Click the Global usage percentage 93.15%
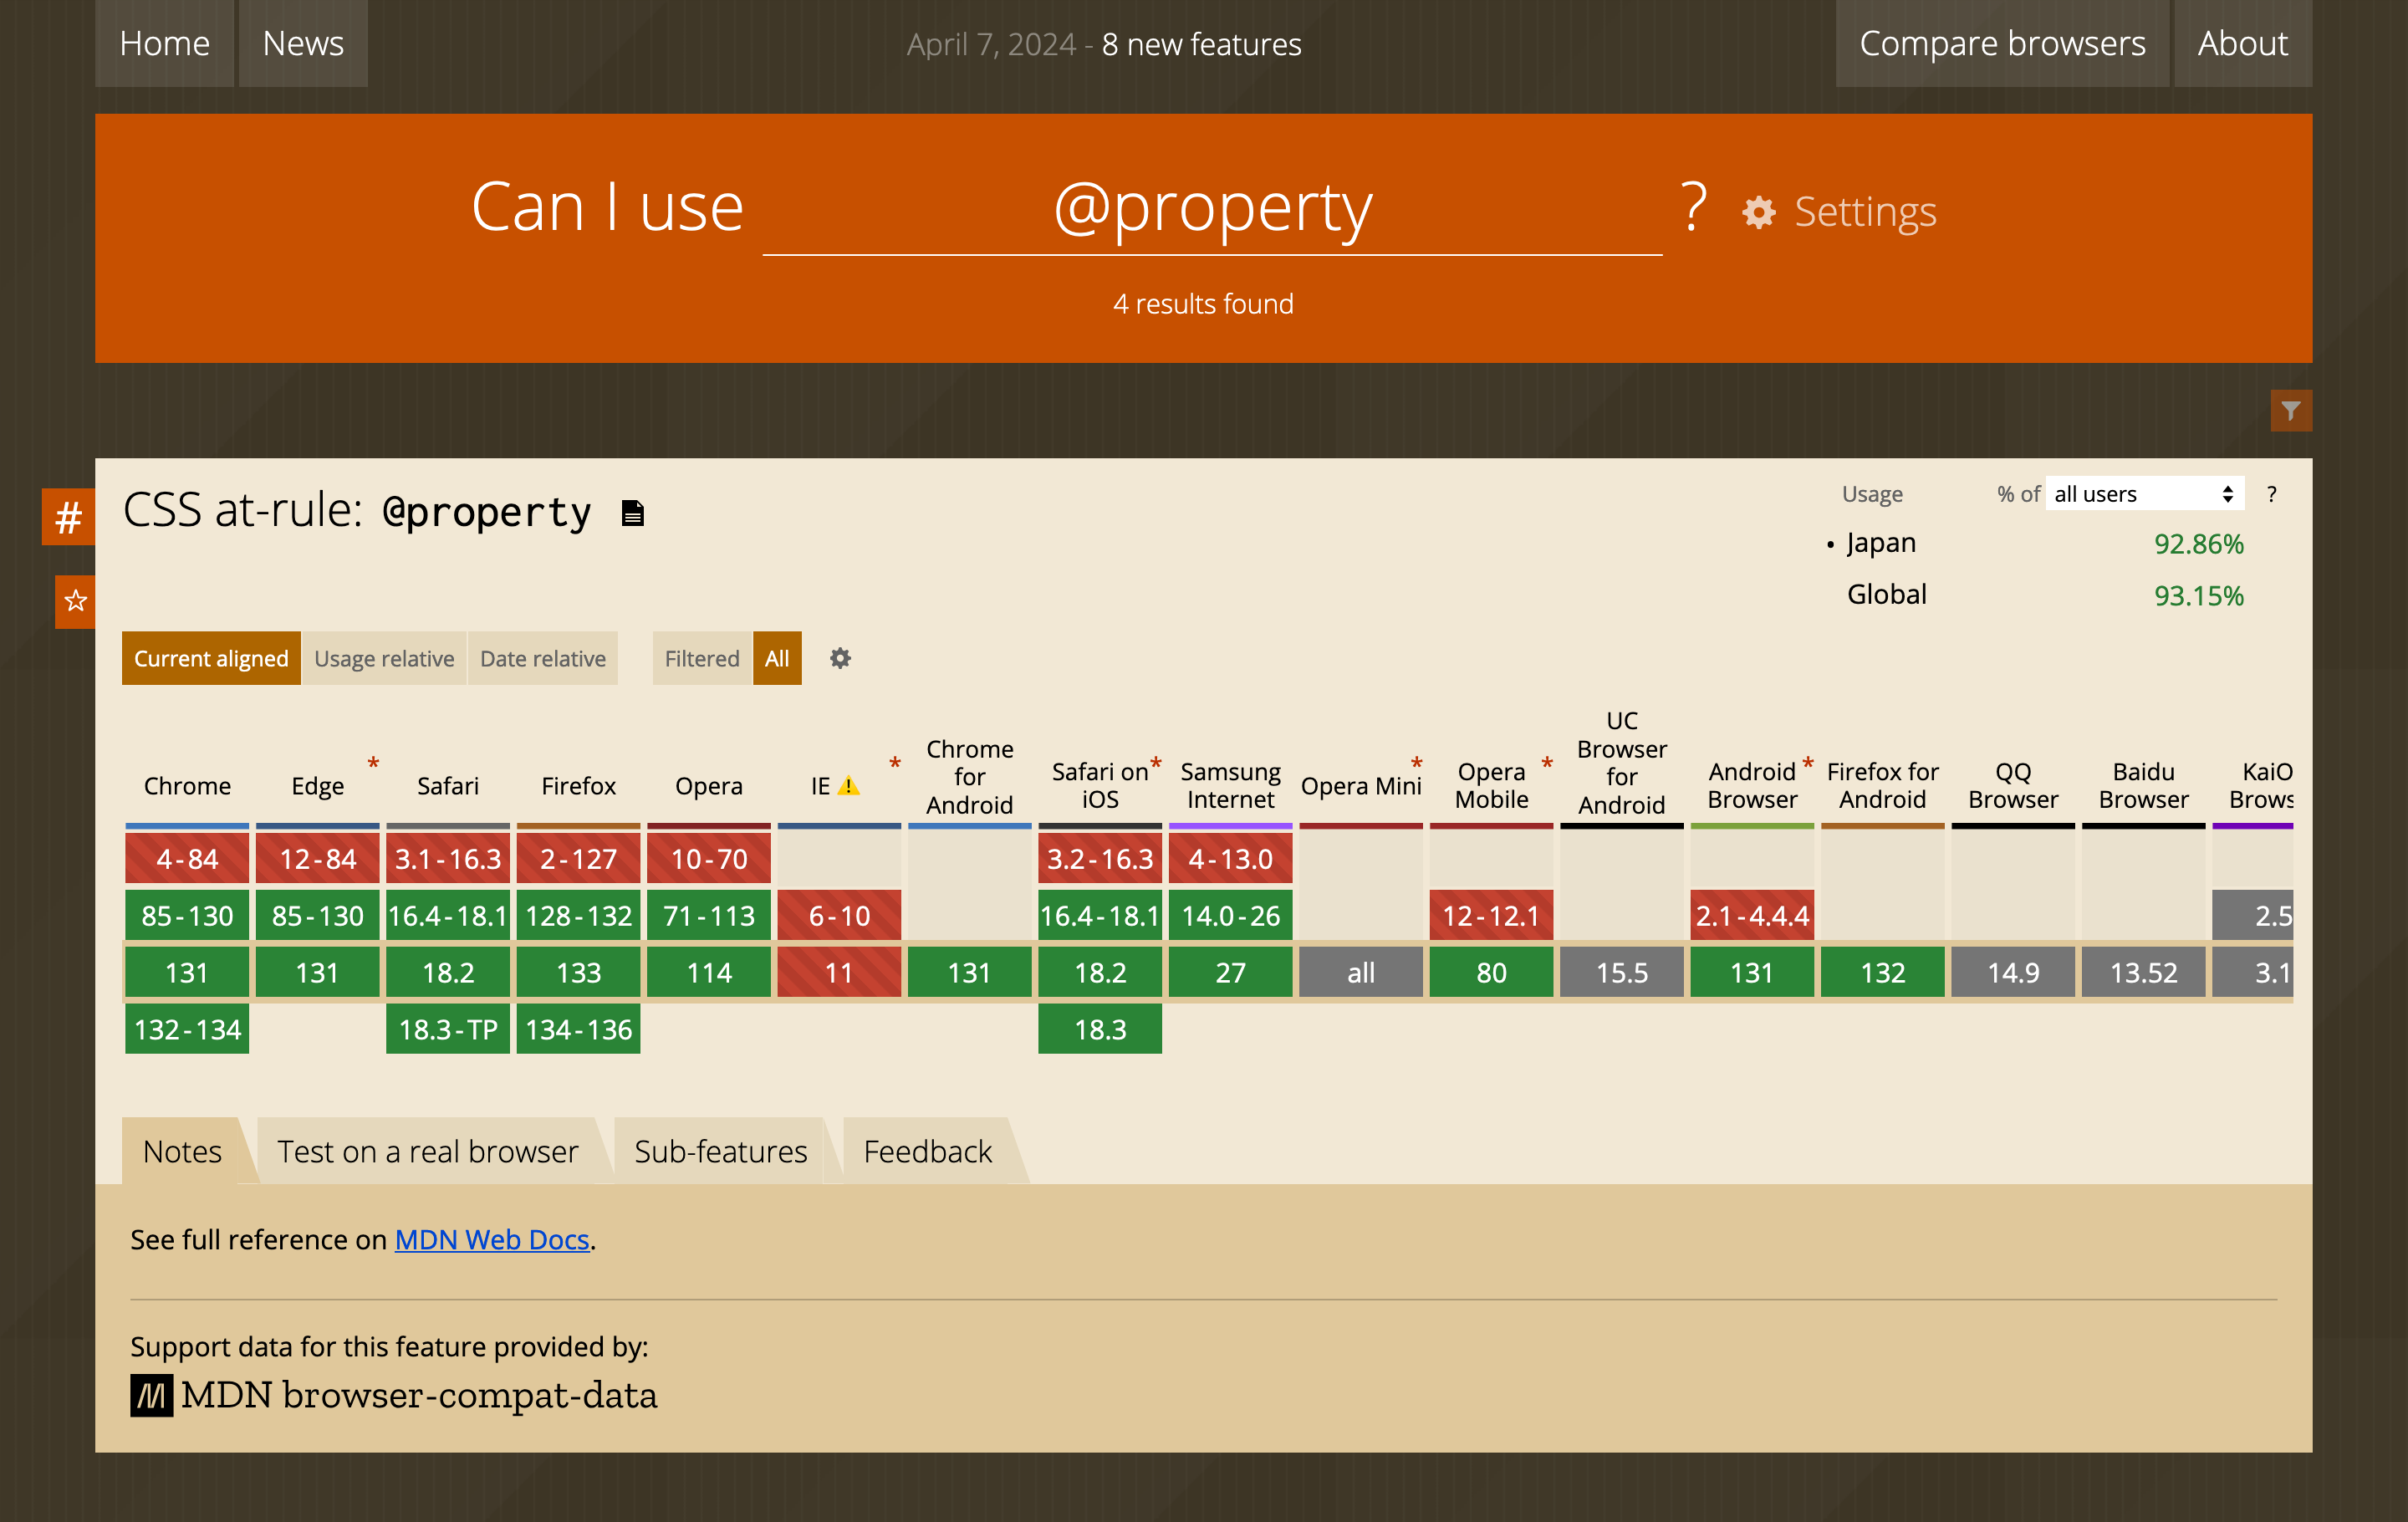Screen dimensions: 2408x1522 coord(2198,596)
